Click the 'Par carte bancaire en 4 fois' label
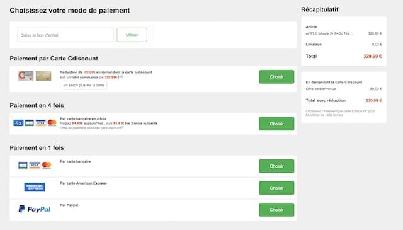The height and width of the screenshot is (230, 403). pyautogui.click(x=82, y=119)
